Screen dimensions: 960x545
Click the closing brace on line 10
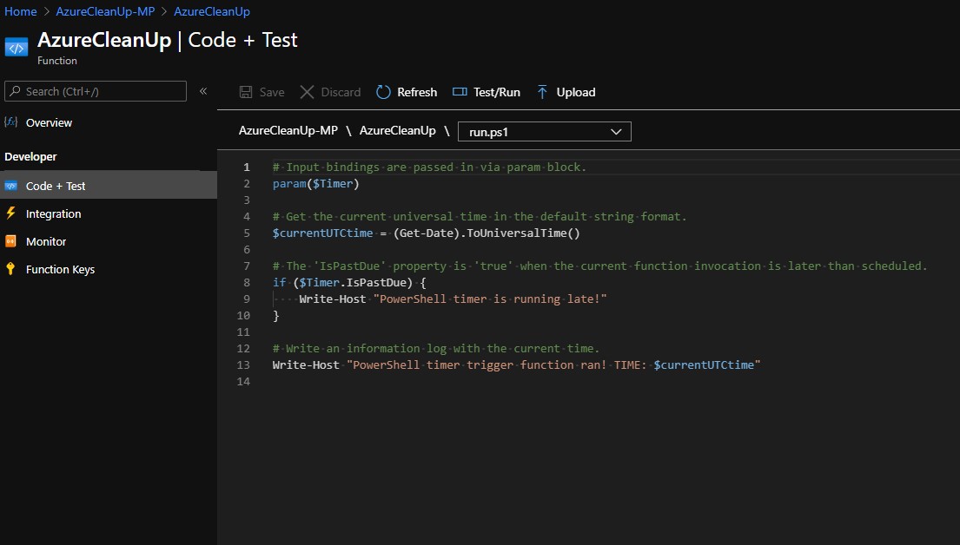point(276,316)
